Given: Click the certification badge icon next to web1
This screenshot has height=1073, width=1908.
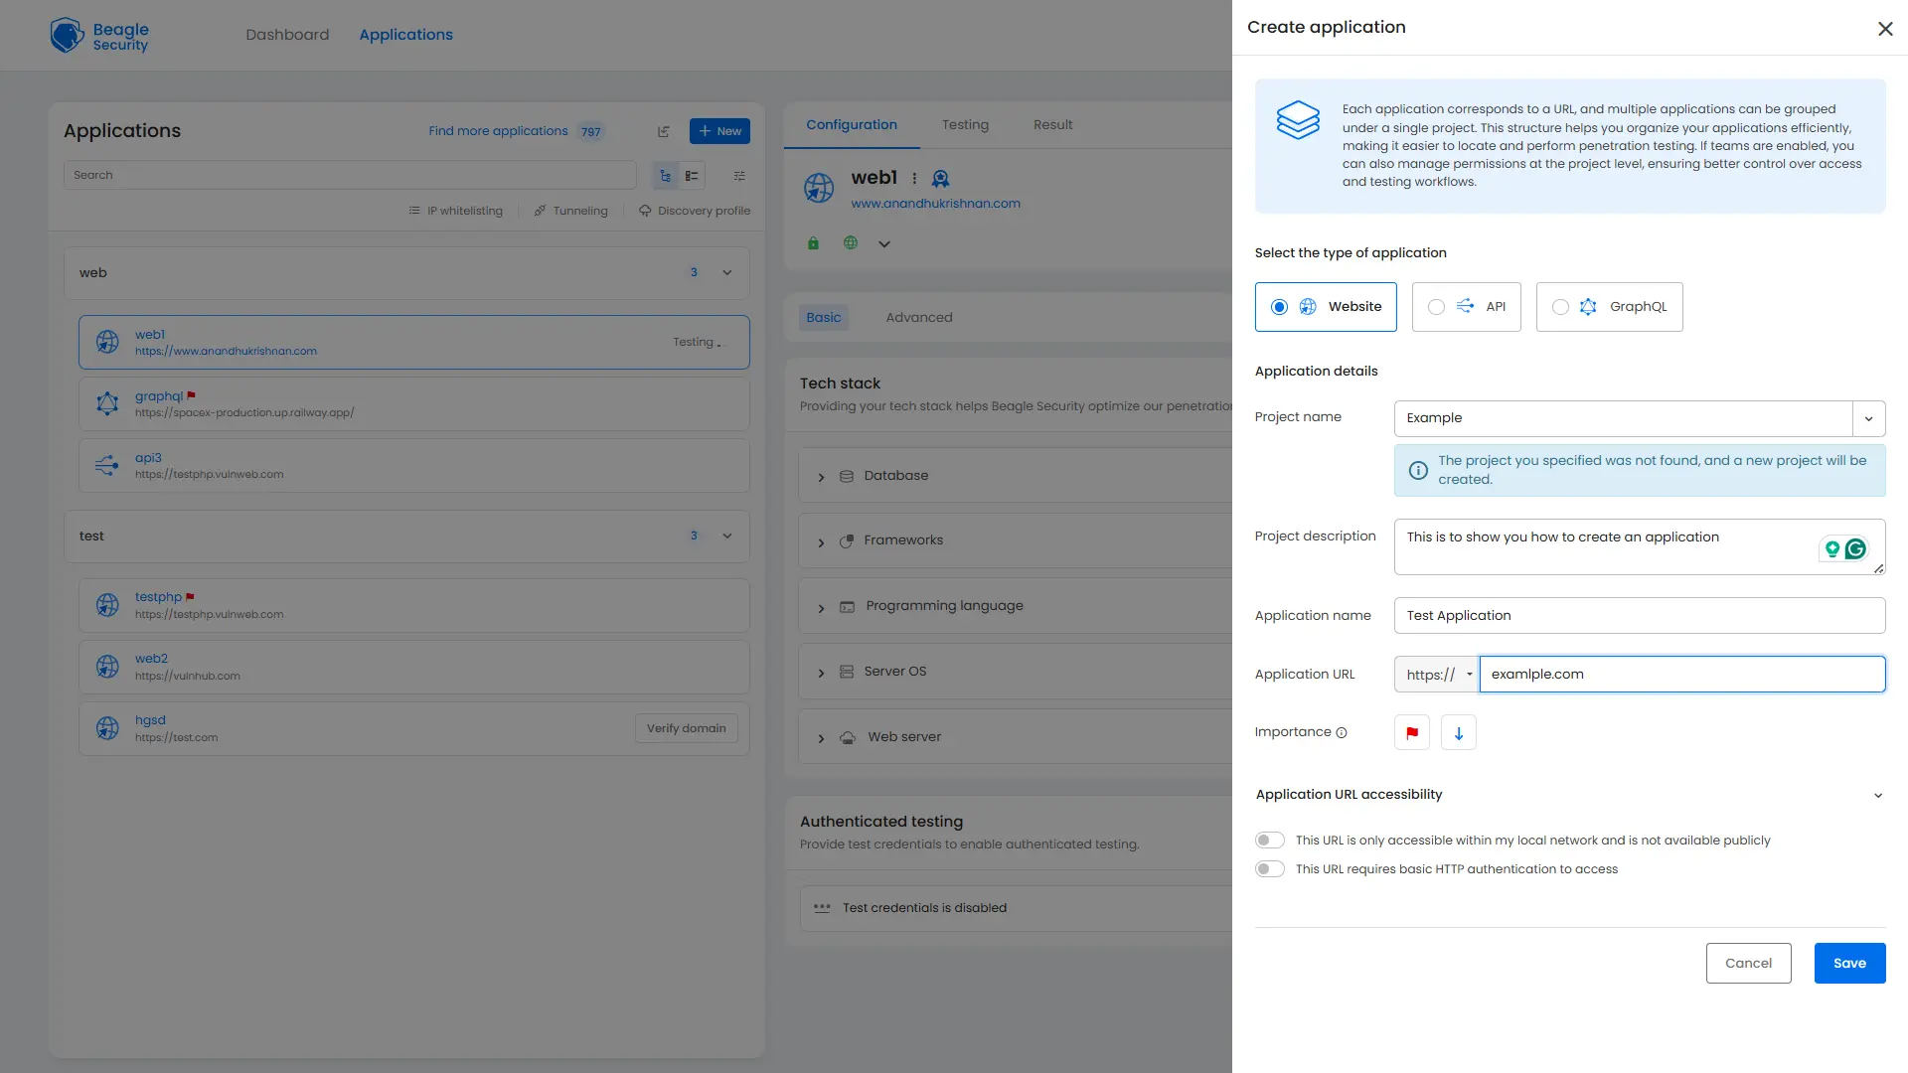Looking at the screenshot, I should [x=941, y=179].
